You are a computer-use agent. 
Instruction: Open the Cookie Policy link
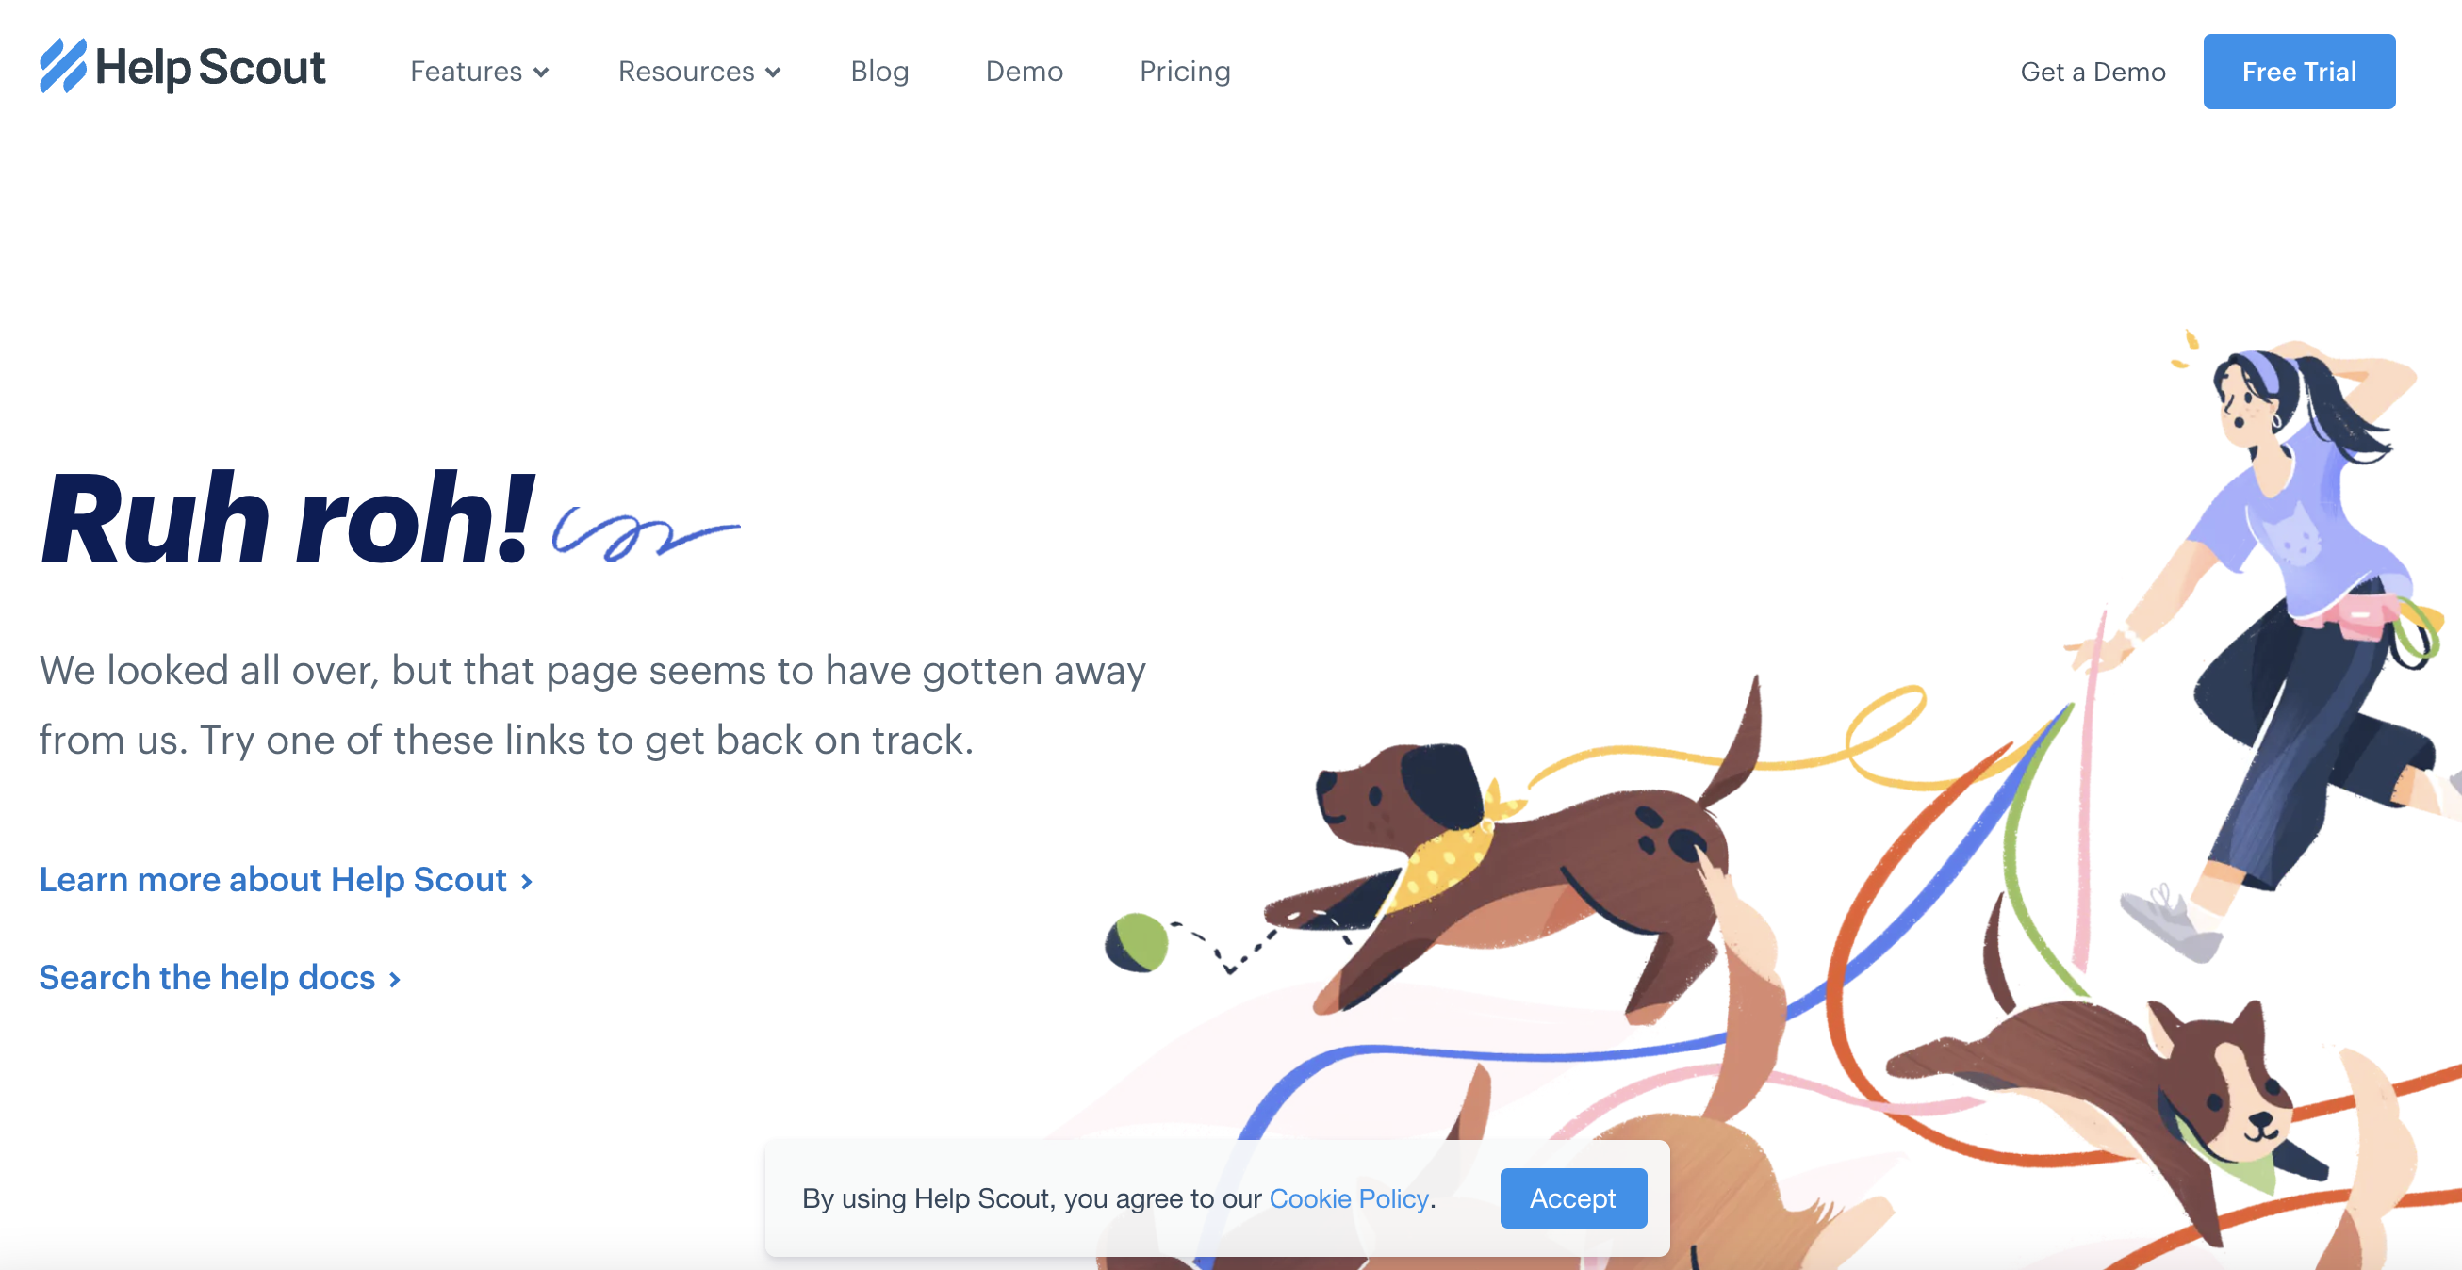tap(1349, 1198)
